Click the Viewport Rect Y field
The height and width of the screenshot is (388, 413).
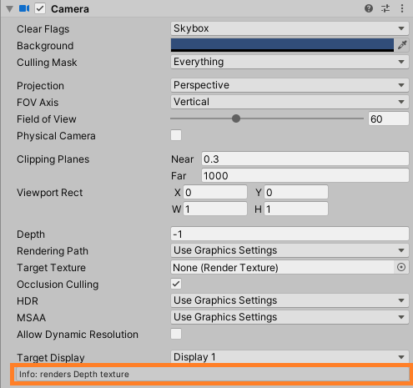point(296,192)
